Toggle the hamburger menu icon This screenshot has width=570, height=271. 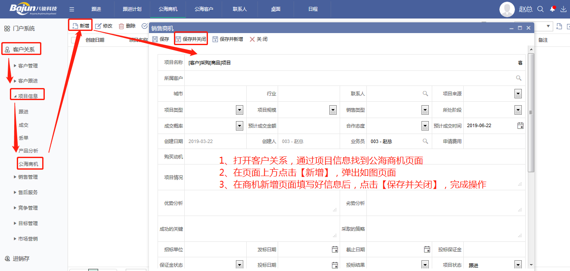[x=72, y=9]
